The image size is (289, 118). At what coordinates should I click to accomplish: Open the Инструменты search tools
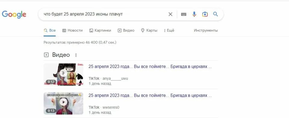[206, 30]
